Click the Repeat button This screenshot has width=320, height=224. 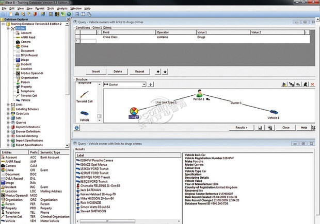[x=139, y=71]
